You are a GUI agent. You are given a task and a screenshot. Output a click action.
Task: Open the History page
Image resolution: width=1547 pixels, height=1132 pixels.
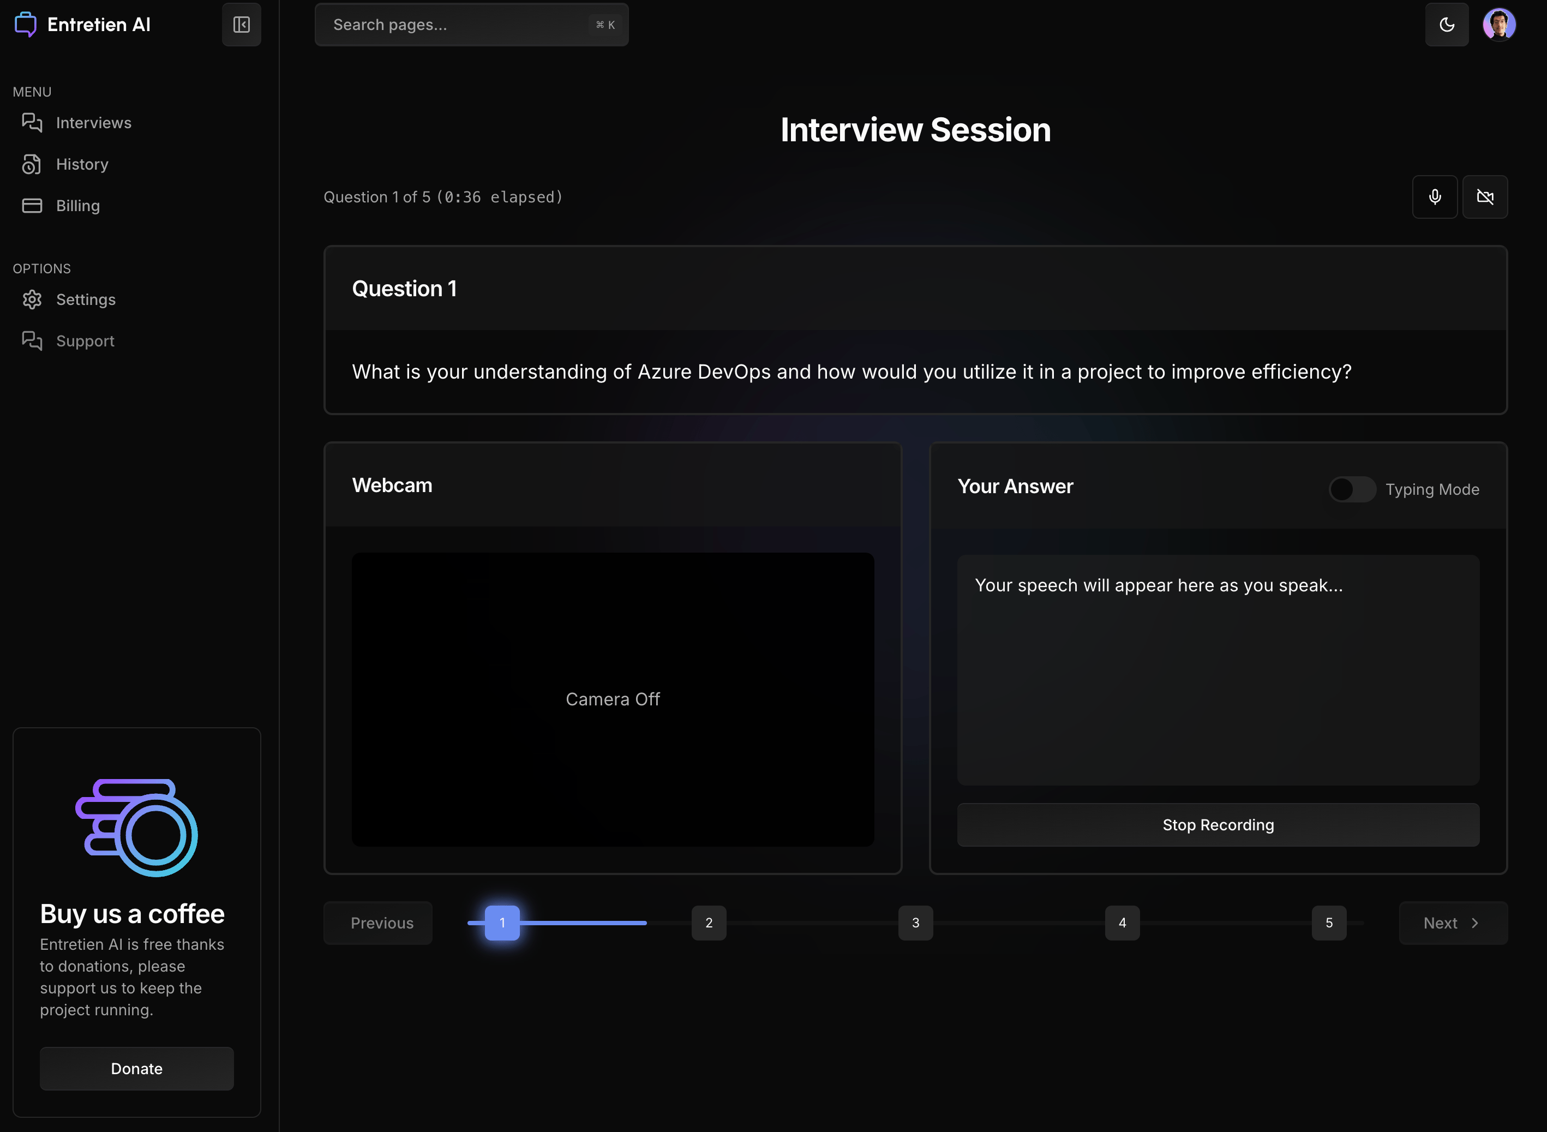click(x=82, y=164)
